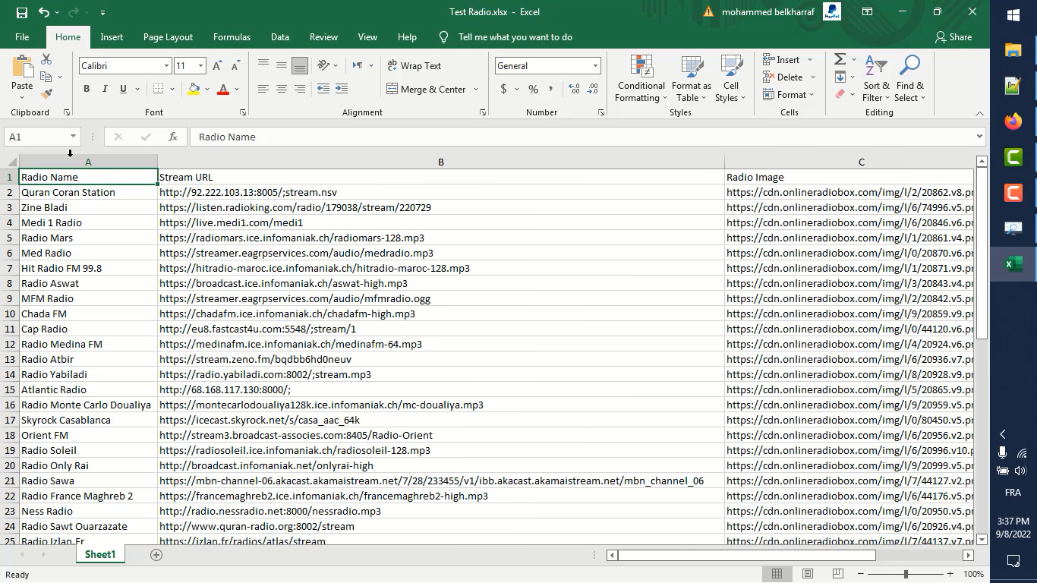Open the Cell Styles gallery
Screen dimensions: 1037x583
pos(731,78)
